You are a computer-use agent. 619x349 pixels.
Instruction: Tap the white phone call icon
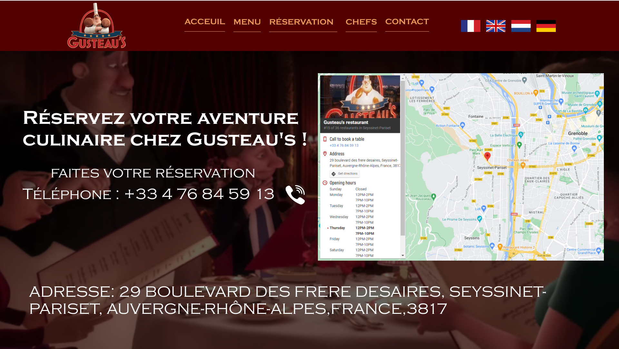pos(295,194)
